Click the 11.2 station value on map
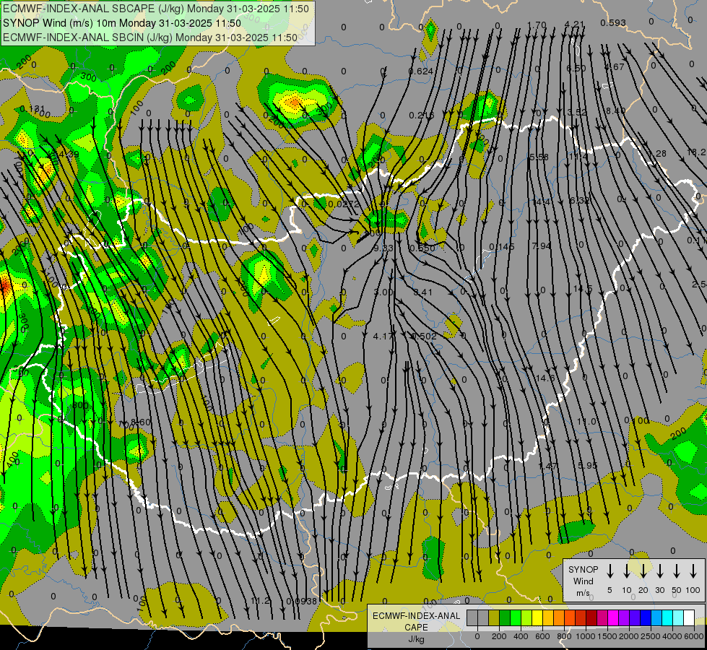This screenshot has width=707, height=650. [x=260, y=600]
